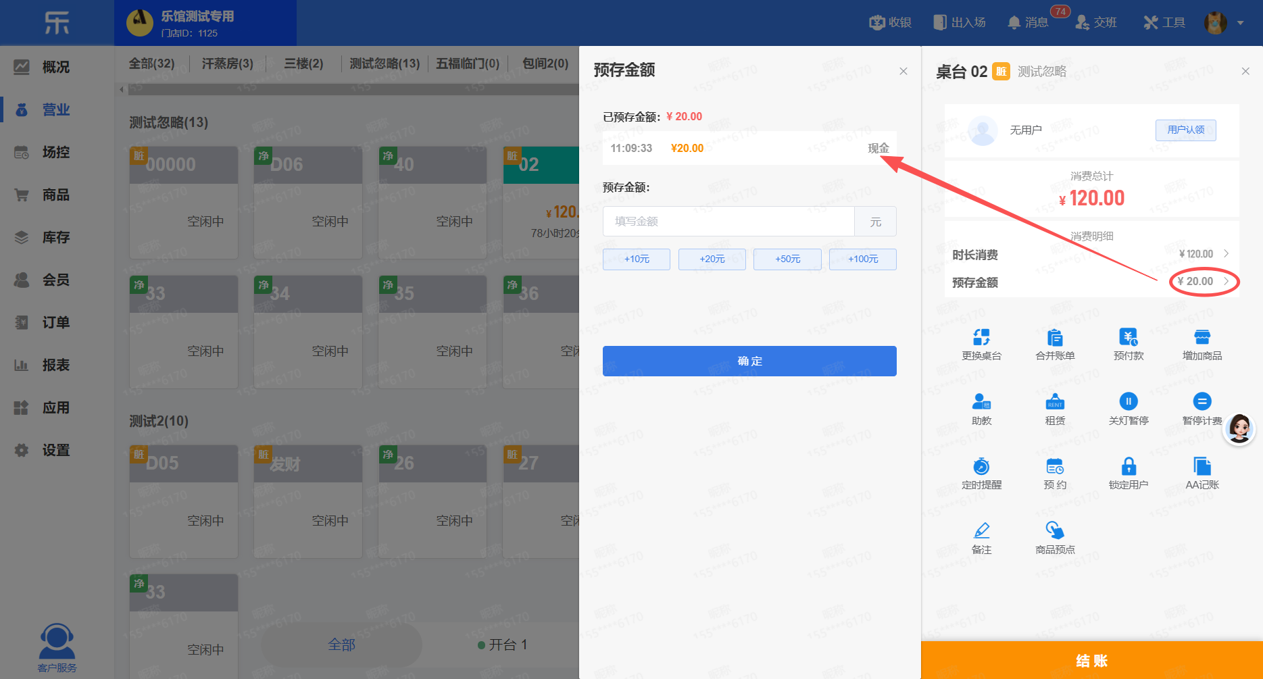Expand 时长消费 details chevron
1263x679 pixels.
tap(1226, 253)
